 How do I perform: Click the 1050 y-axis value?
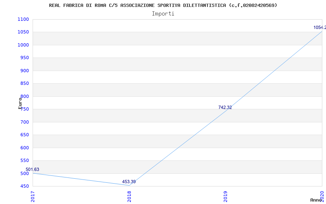point(23,32)
